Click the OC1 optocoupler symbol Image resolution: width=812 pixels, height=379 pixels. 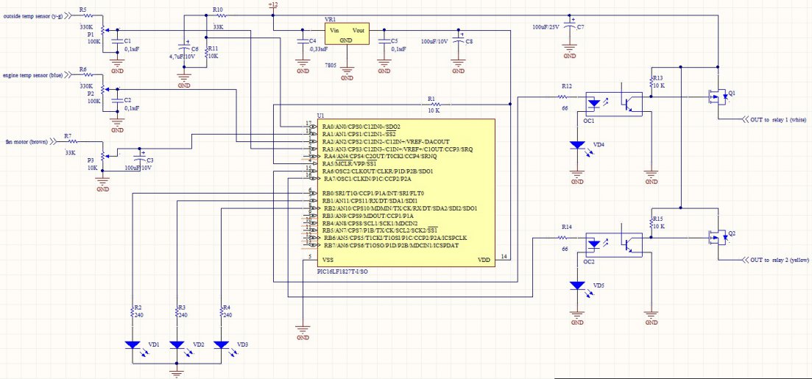click(x=612, y=103)
